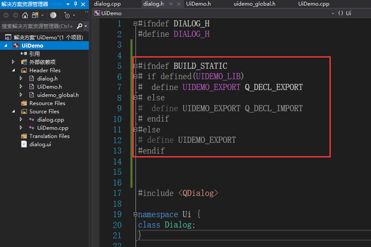Select dialog.h in the Solution Explorer tree
Viewport: 371px width, 247px height.
(47, 79)
